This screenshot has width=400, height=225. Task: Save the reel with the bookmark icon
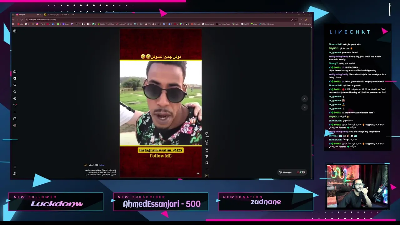point(207,163)
